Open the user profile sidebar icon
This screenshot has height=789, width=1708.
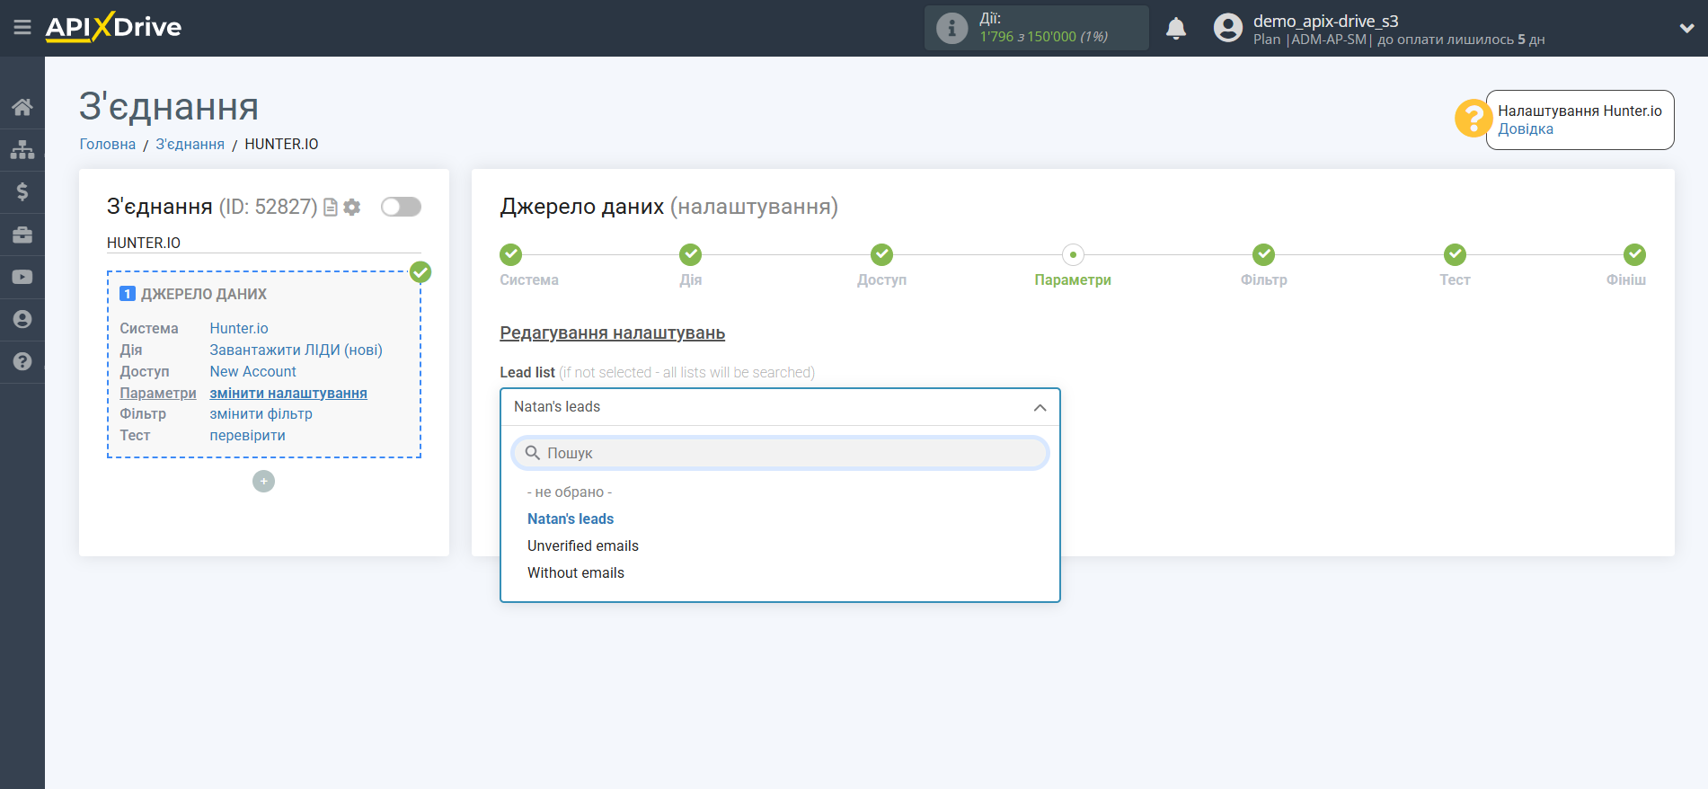point(22,319)
